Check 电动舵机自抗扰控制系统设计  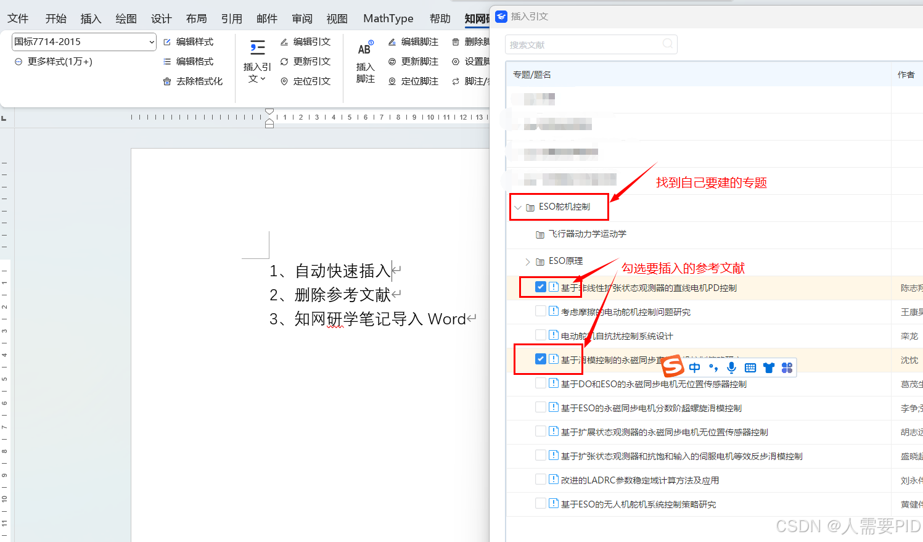tap(541, 335)
